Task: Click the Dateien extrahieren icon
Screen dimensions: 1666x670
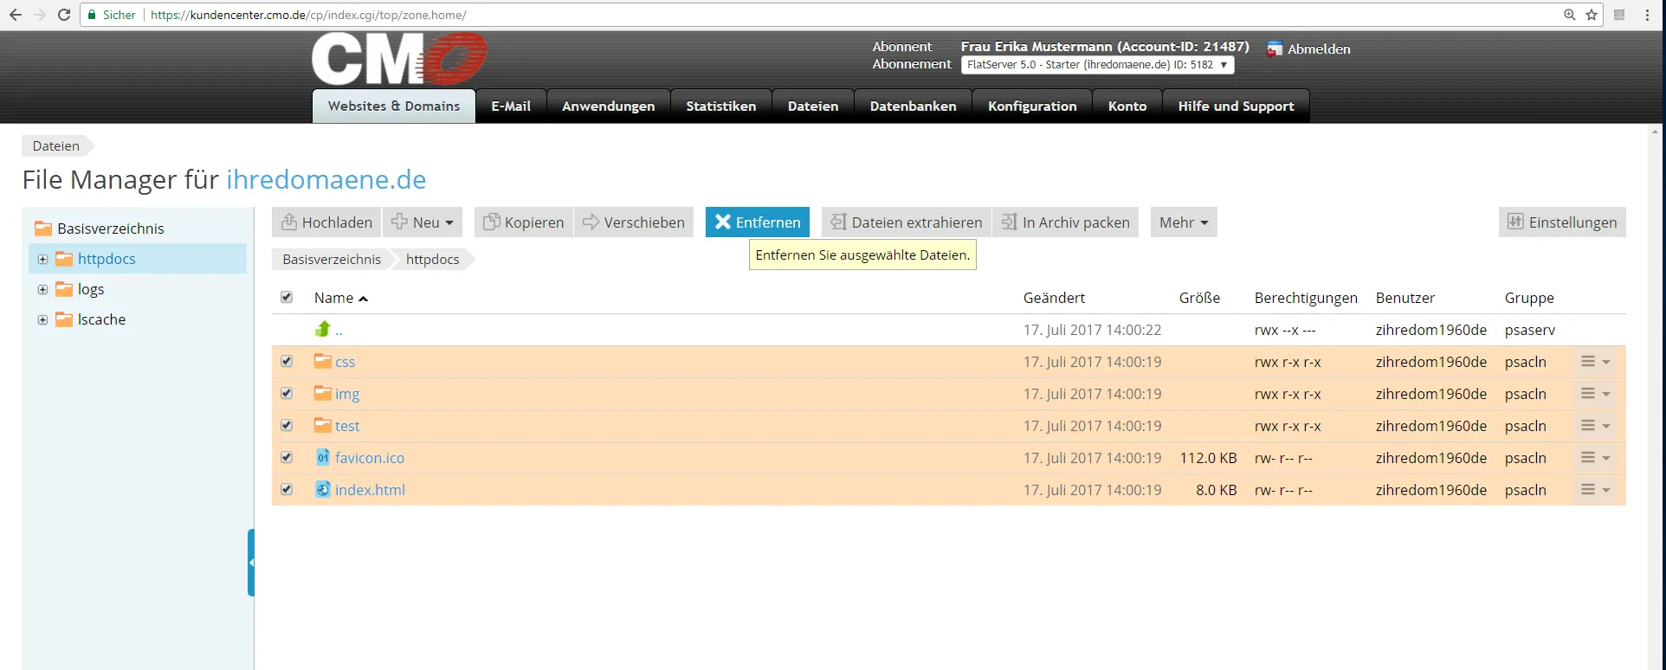Action: (x=837, y=222)
